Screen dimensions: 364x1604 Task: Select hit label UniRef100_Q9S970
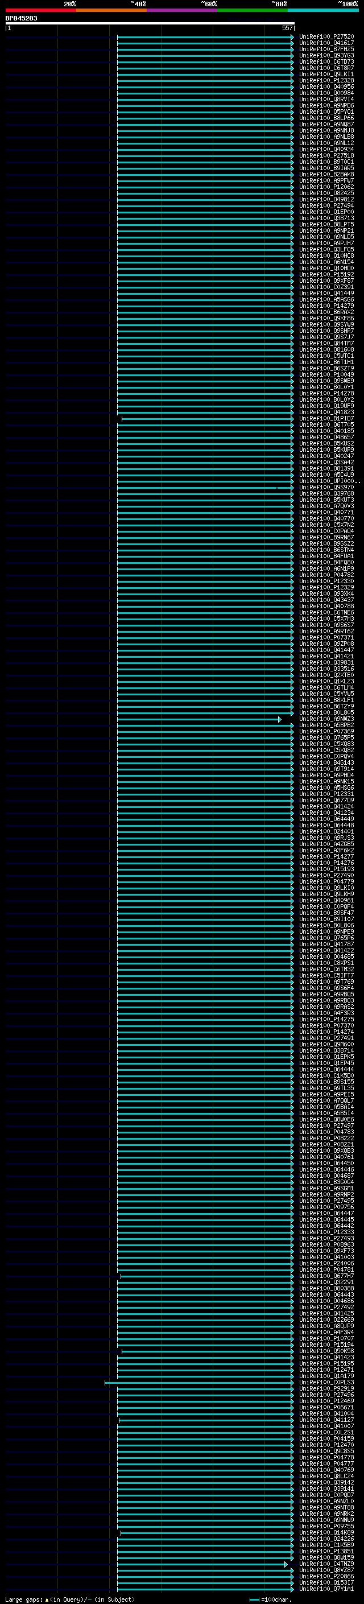(x=326, y=488)
